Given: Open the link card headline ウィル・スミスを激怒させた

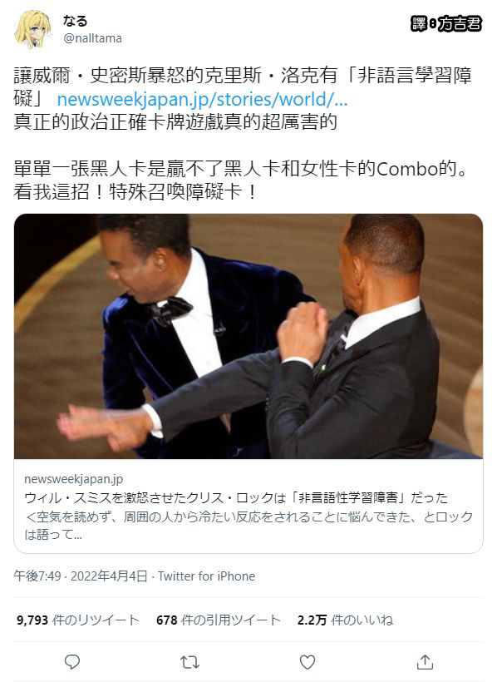Looking at the screenshot, I should (236, 497).
